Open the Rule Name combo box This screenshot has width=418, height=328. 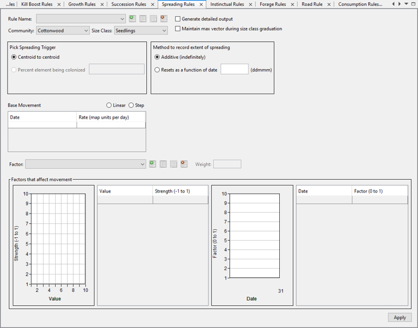(x=80, y=19)
